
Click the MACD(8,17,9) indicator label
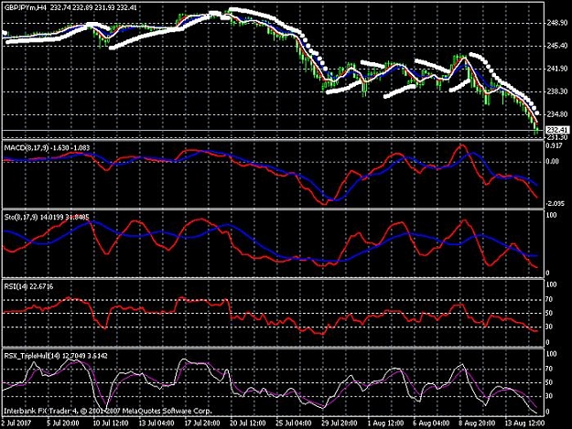pyautogui.click(x=47, y=147)
